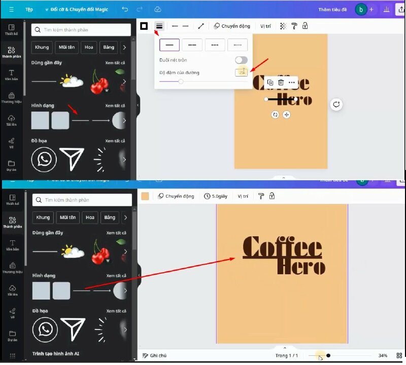This screenshot has width=406, height=365.
Task: Open the line style options icon
Action: [159, 26]
